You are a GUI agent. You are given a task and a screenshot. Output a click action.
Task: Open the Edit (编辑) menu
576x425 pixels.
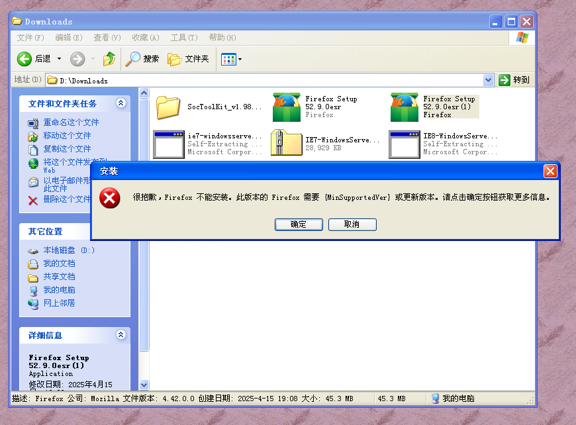point(69,38)
